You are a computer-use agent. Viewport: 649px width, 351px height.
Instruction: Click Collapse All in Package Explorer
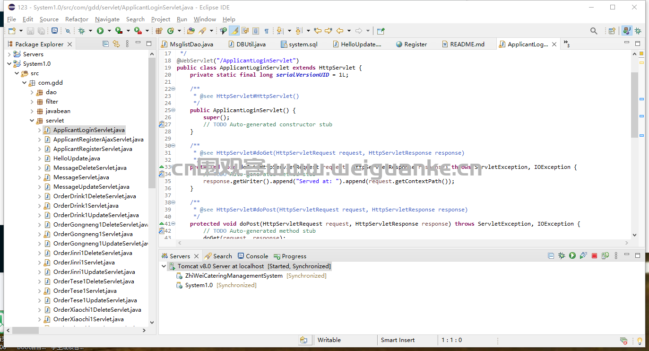(x=105, y=44)
